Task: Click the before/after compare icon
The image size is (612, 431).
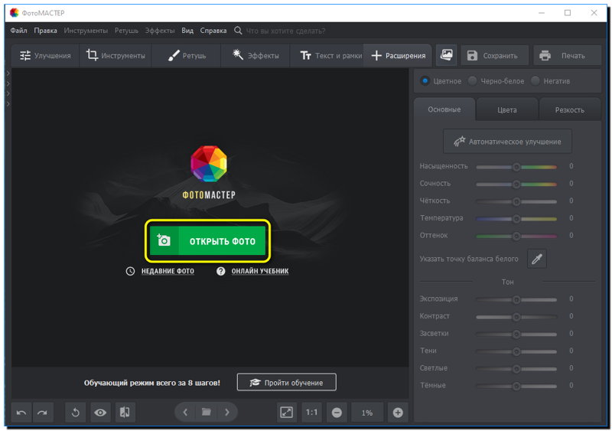Action: click(x=125, y=412)
